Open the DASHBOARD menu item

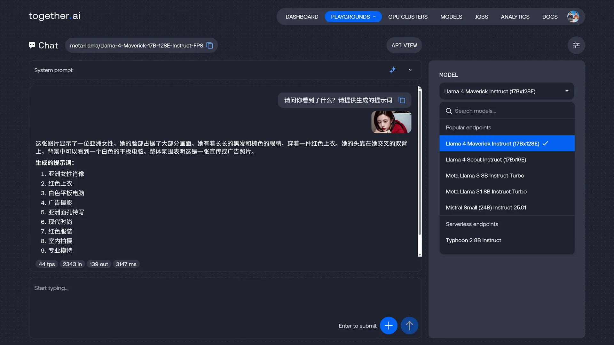(x=302, y=17)
